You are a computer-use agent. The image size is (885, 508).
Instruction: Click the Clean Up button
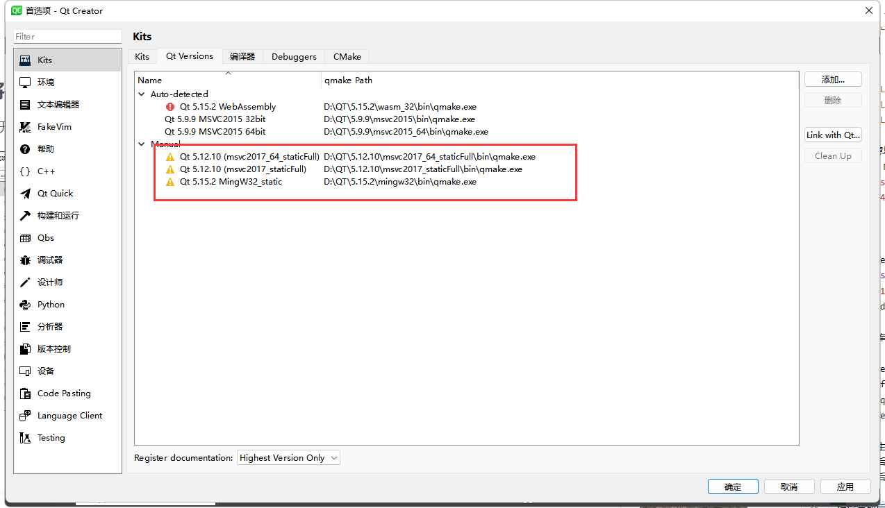[833, 156]
